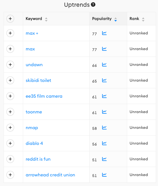The width and height of the screenshot is (158, 186).
Task: Add the max keyword with its plus button
Action: point(10,49)
